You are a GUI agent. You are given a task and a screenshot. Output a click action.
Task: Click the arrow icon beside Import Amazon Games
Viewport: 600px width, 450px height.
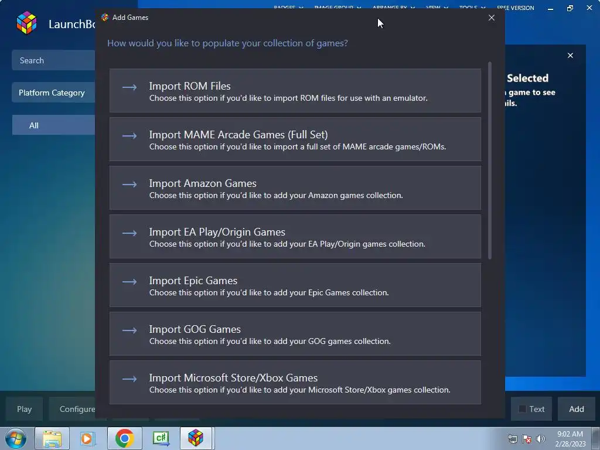[x=129, y=185]
